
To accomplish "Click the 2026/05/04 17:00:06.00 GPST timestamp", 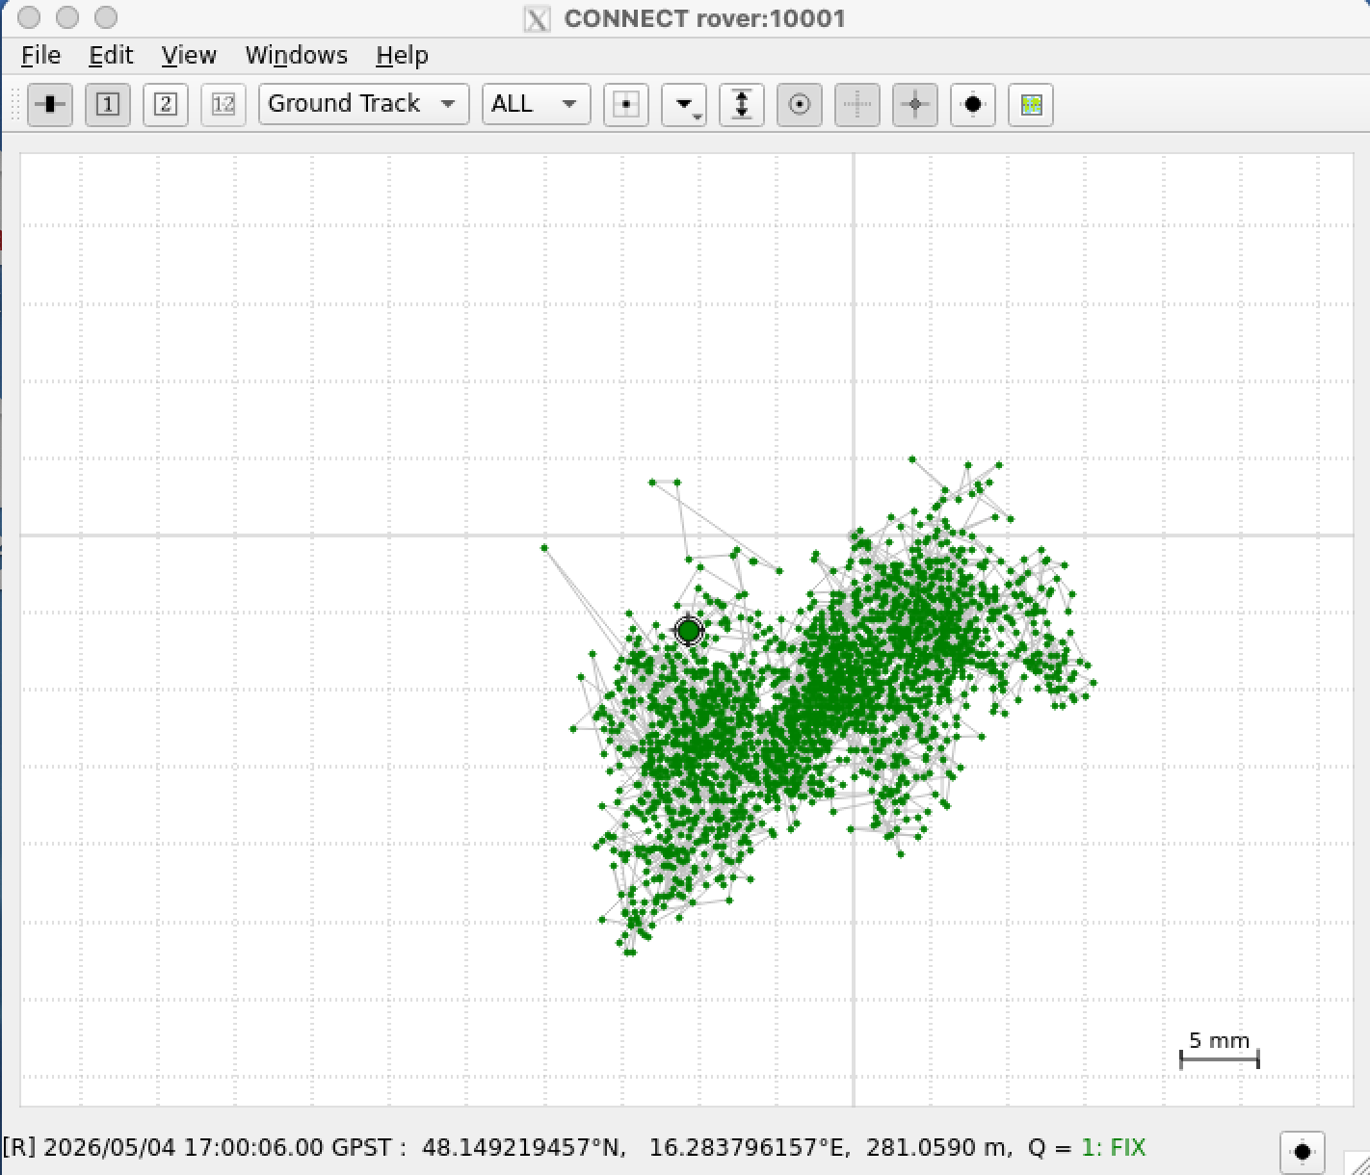I will pyautogui.click(x=218, y=1148).
